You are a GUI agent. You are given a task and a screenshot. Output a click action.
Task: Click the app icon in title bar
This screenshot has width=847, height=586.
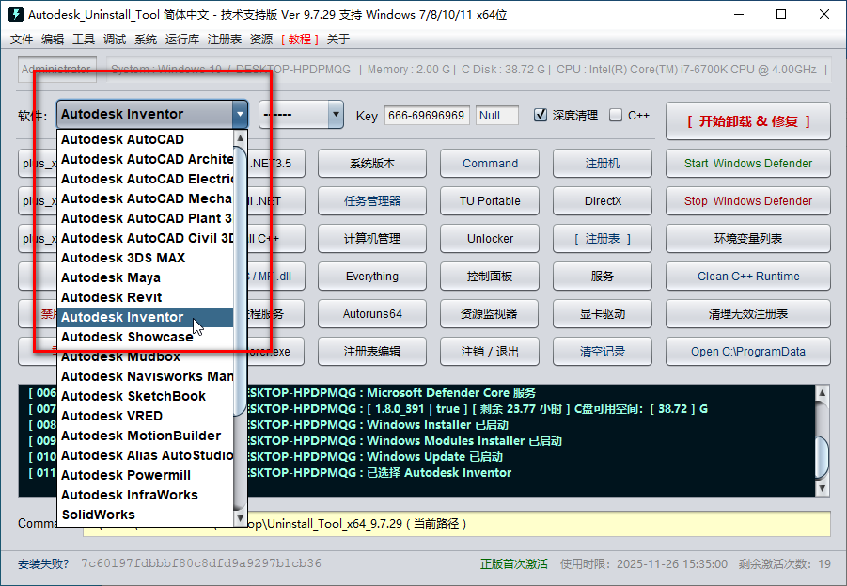click(x=16, y=14)
